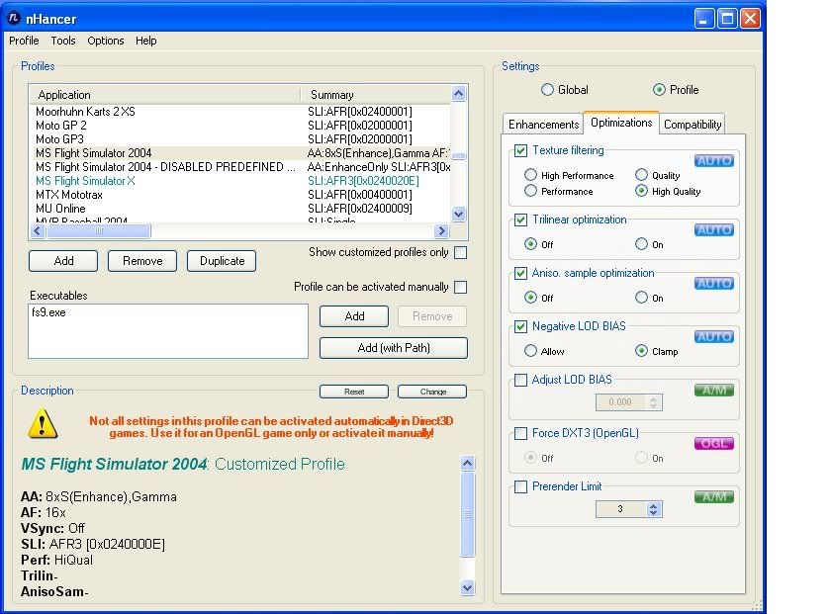Screen dimensions: 831x614
Task: Click the profiles list scroll down arrow
Action: pyautogui.click(x=459, y=214)
